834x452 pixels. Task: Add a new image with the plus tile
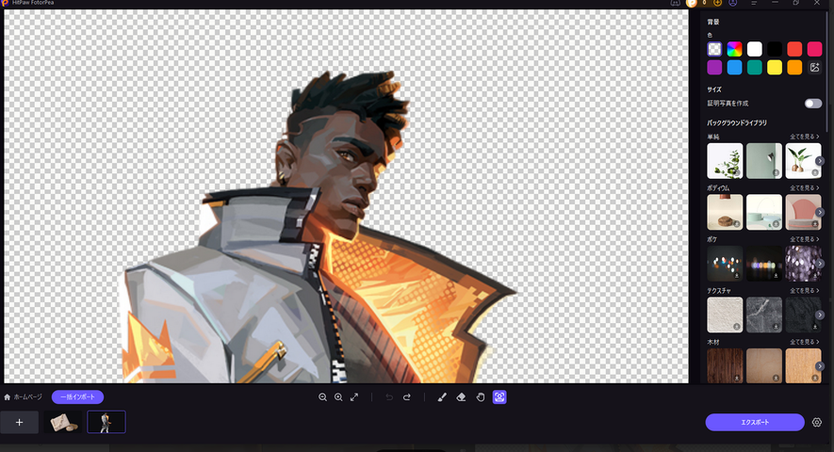(20, 422)
